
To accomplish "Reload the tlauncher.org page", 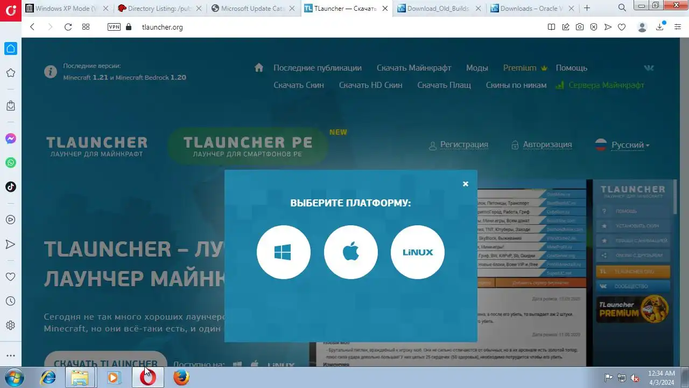I will tap(68, 27).
